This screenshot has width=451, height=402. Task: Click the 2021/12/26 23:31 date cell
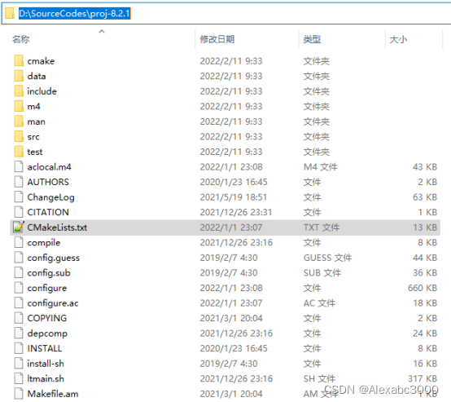tap(236, 212)
